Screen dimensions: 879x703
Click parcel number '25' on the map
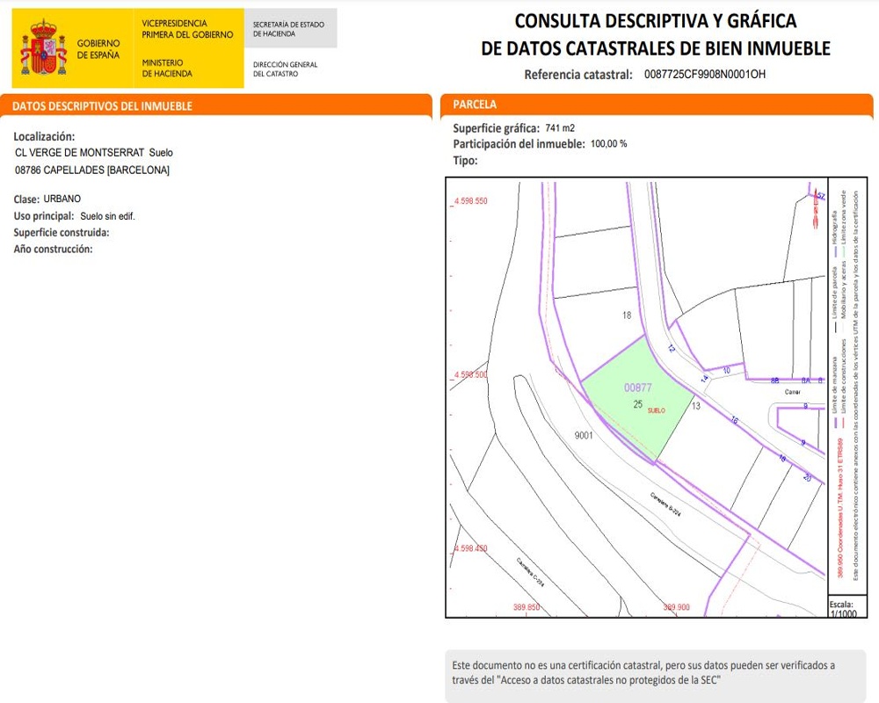(638, 404)
